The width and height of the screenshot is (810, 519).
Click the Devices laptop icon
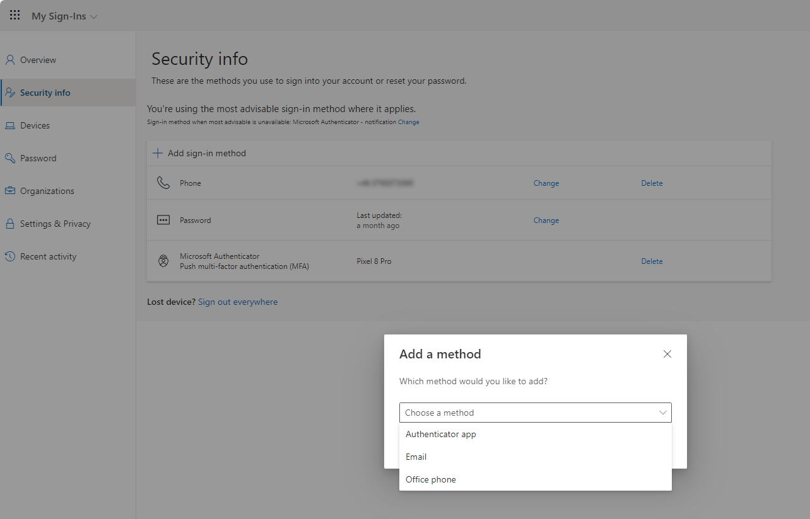(10, 126)
